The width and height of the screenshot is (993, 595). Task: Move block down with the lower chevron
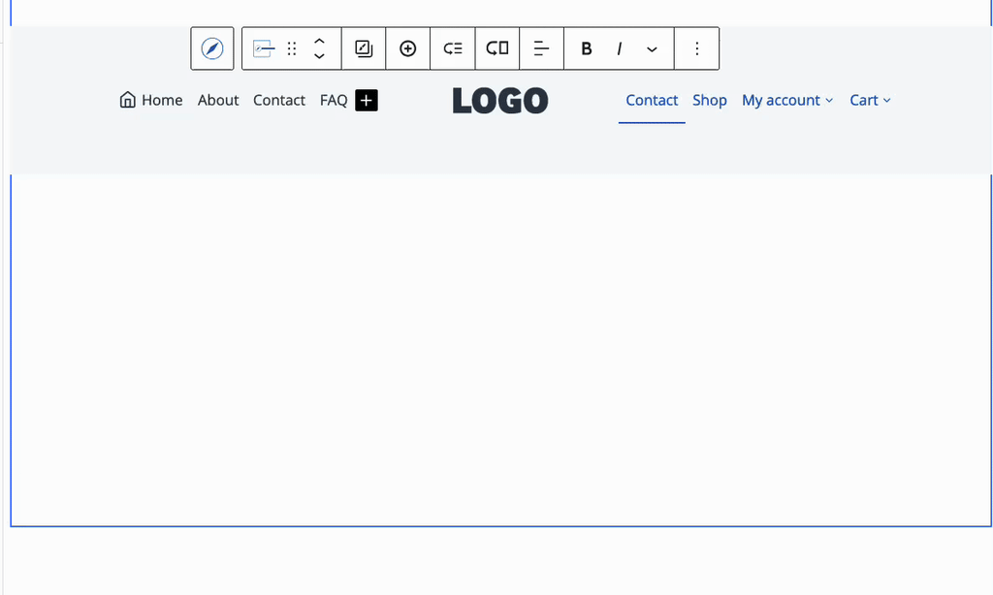point(319,56)
